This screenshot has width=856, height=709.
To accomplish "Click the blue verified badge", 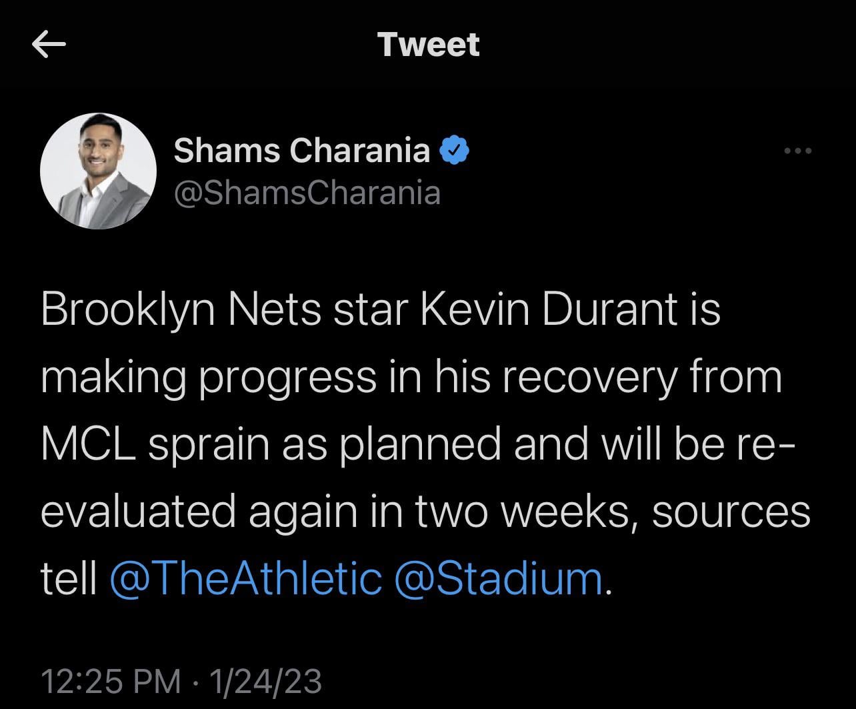I will click(455, 151).
